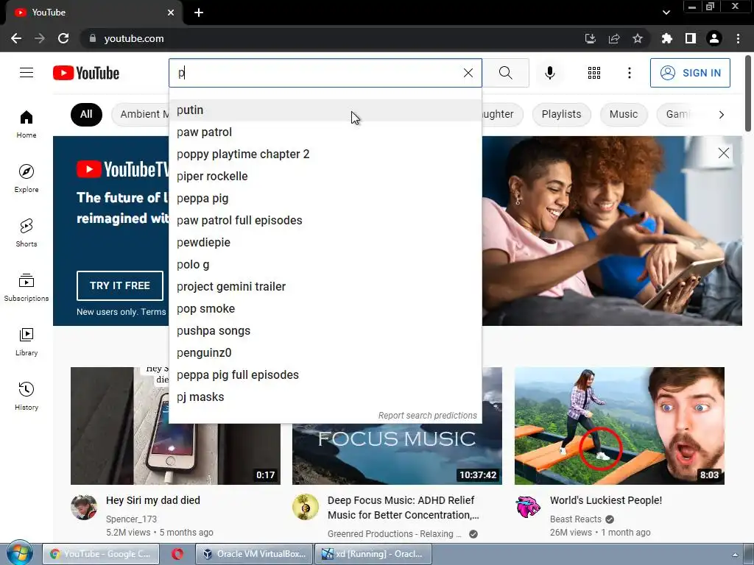
Task: Choose the 'pewdiepie' suggestion
Action: (x=325, y=243)
